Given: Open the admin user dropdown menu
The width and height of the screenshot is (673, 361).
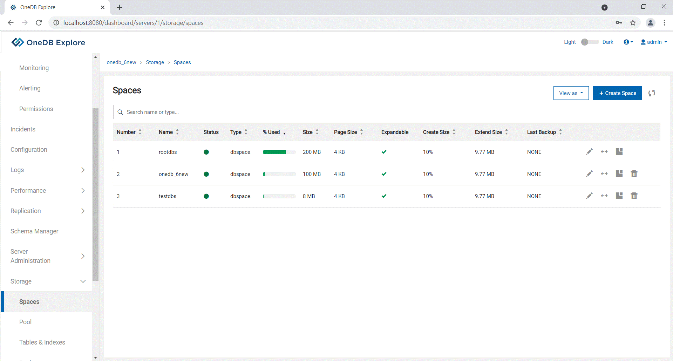Looking at the screenshot, I should [654, 42].
